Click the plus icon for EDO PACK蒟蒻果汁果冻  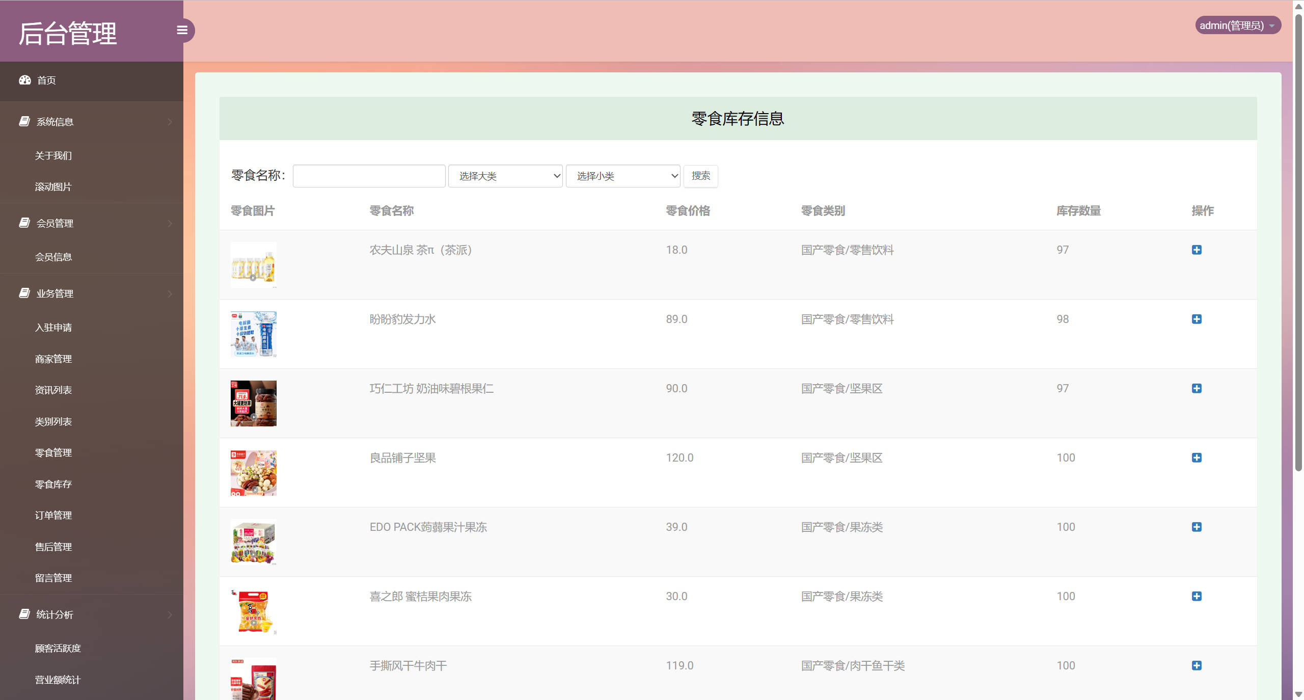coord(1197,527)
